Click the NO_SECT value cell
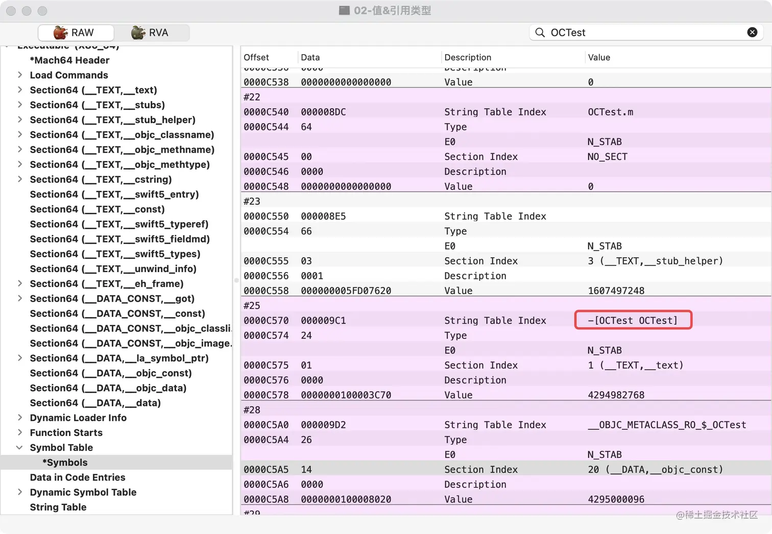Image resolution: width=772 pixels, height=534 pixels. [x=607, y=157]
